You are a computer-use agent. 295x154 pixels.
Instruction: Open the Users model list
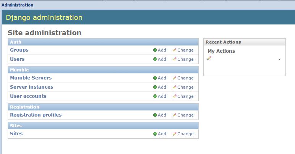(17, 59)
